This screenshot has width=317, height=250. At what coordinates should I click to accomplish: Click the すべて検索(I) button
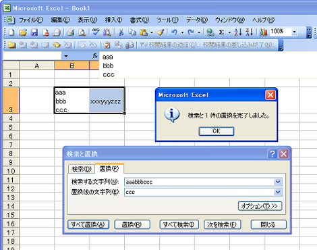tap(179, 224)
